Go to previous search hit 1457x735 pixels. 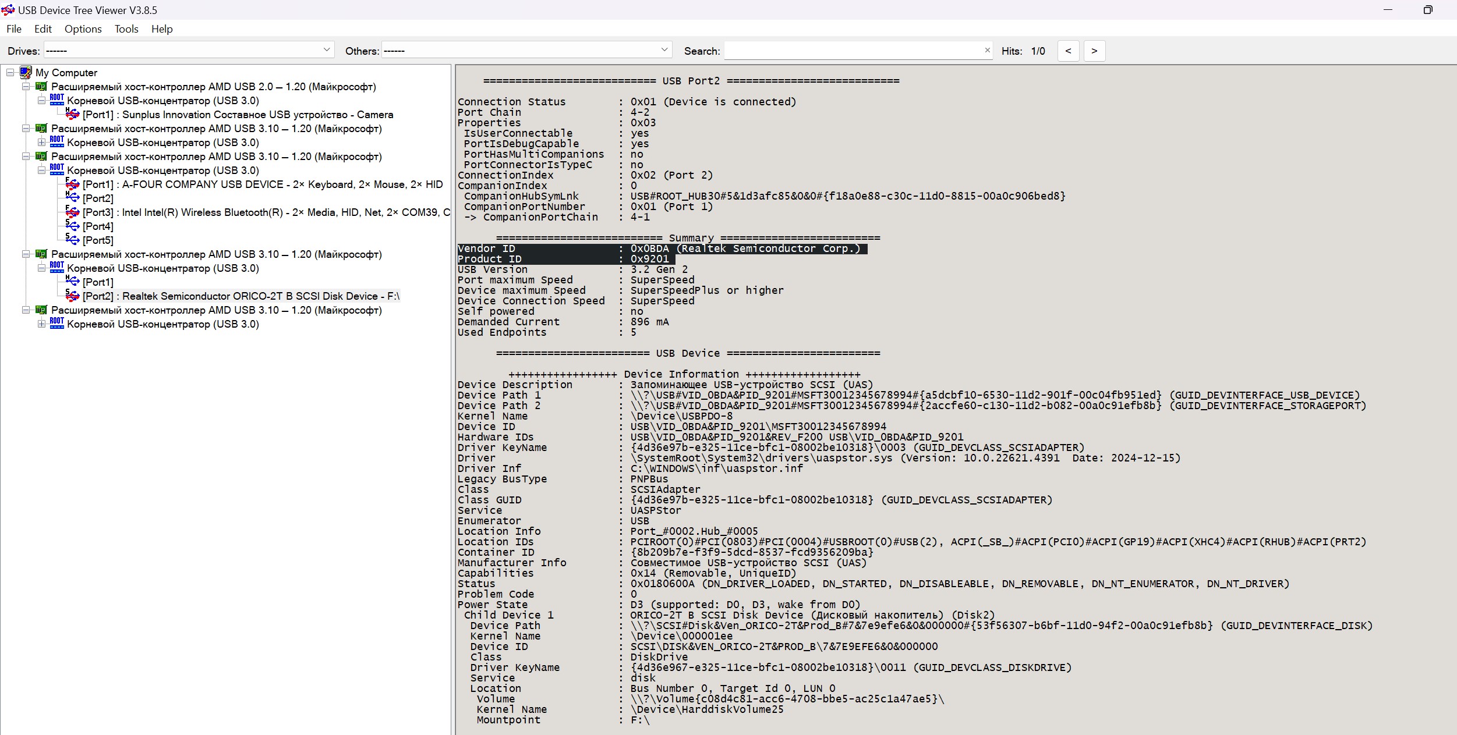(1068, 51)
